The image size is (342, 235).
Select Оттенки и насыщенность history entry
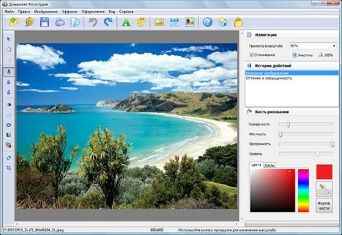click(292, 78)
